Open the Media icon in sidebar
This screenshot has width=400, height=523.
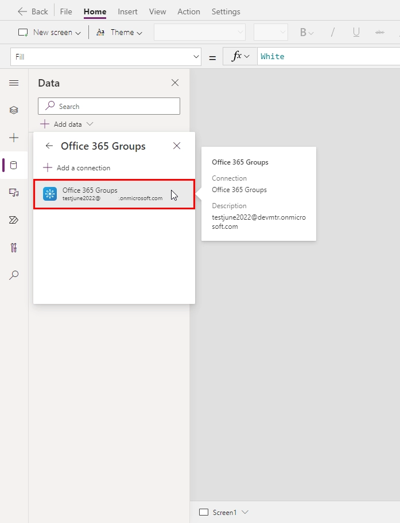(14, 193)
